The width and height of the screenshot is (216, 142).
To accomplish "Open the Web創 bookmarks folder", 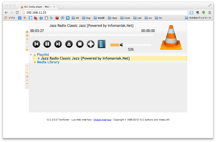I will [99, 18].
